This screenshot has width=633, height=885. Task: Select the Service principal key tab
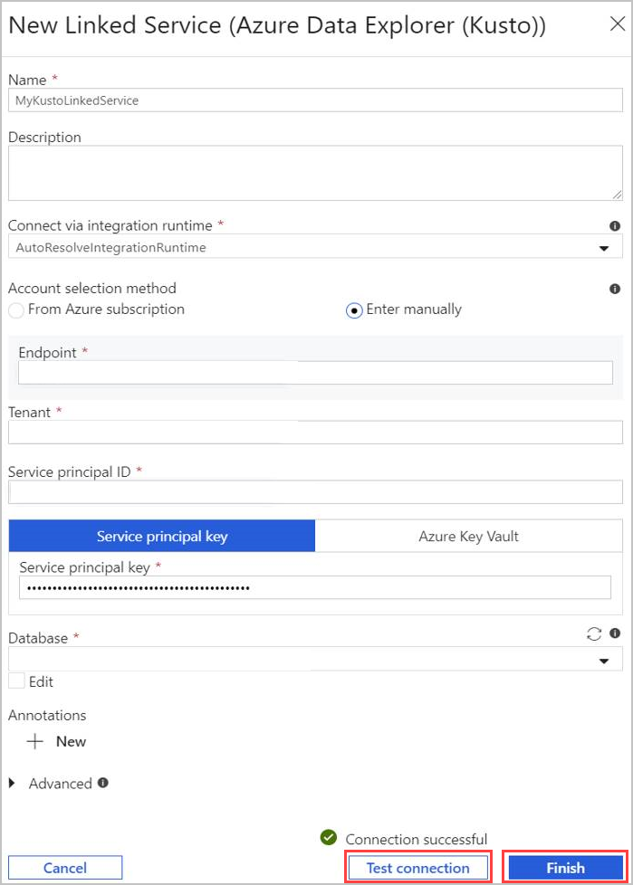(161, 536)
